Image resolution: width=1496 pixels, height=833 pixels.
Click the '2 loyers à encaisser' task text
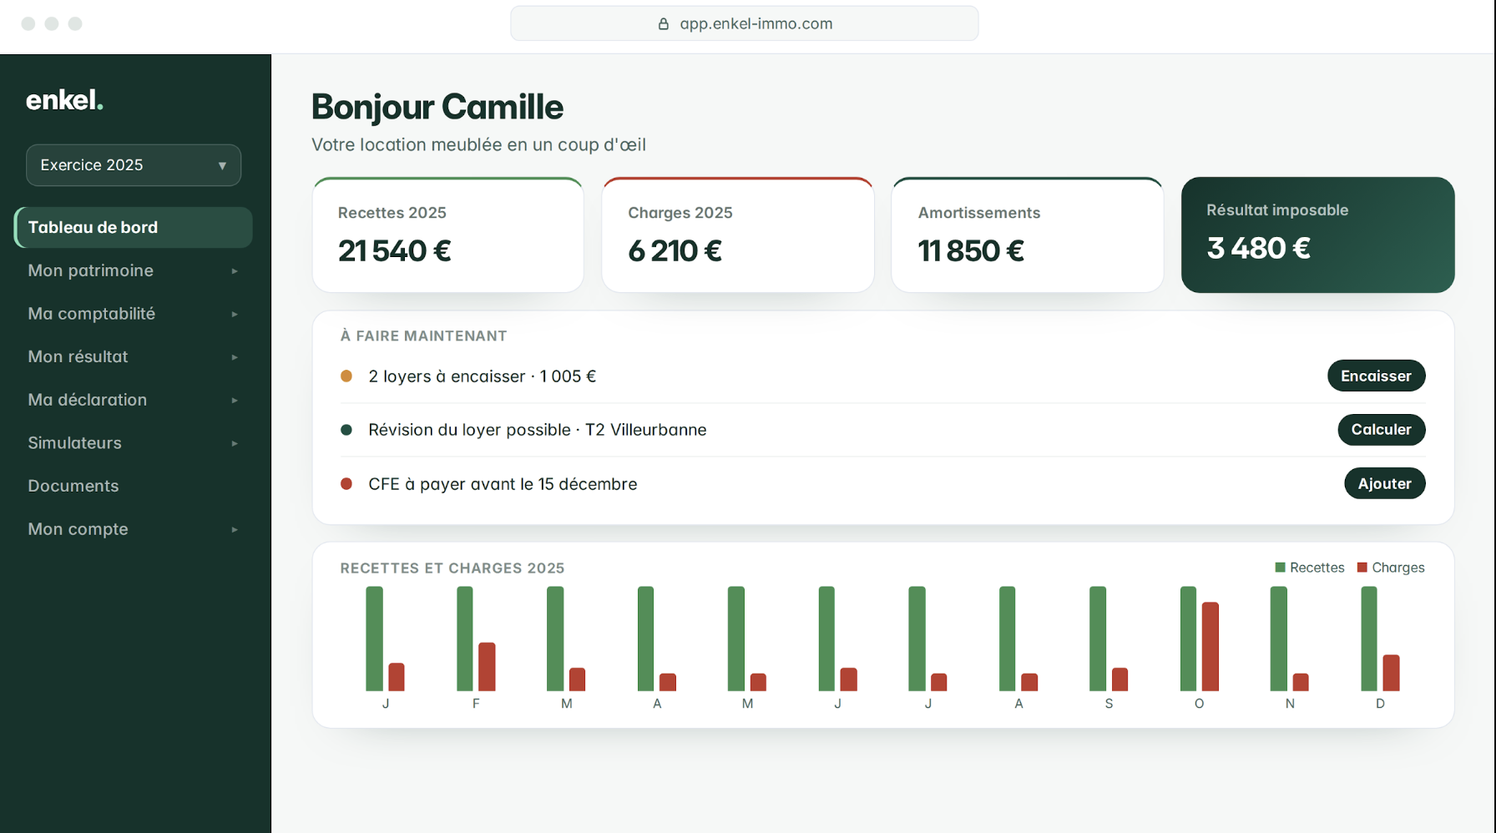tap(483, 376)
